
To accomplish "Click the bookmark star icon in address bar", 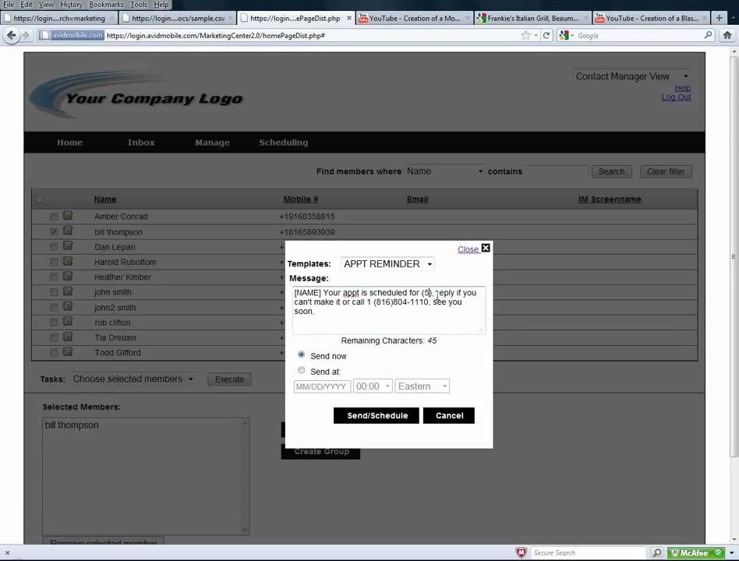I will [x=525, y=35].
